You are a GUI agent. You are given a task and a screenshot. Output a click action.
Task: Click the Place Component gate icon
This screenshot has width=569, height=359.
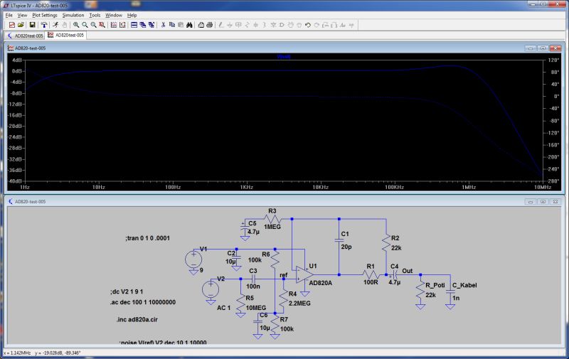pos(282,25)
